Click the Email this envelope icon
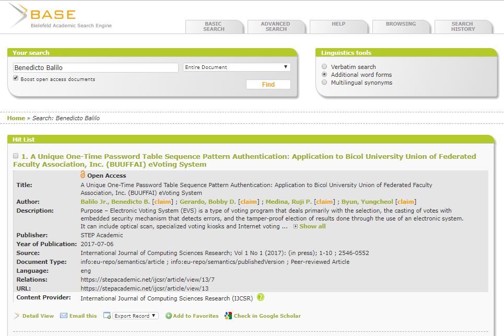The image size is (504, 336). click(x=64, y=316)
